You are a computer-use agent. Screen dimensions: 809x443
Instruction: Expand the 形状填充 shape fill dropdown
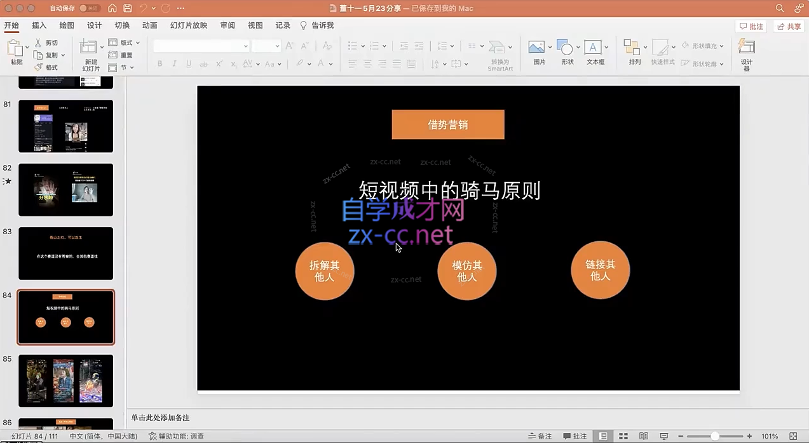coord(721,46)
